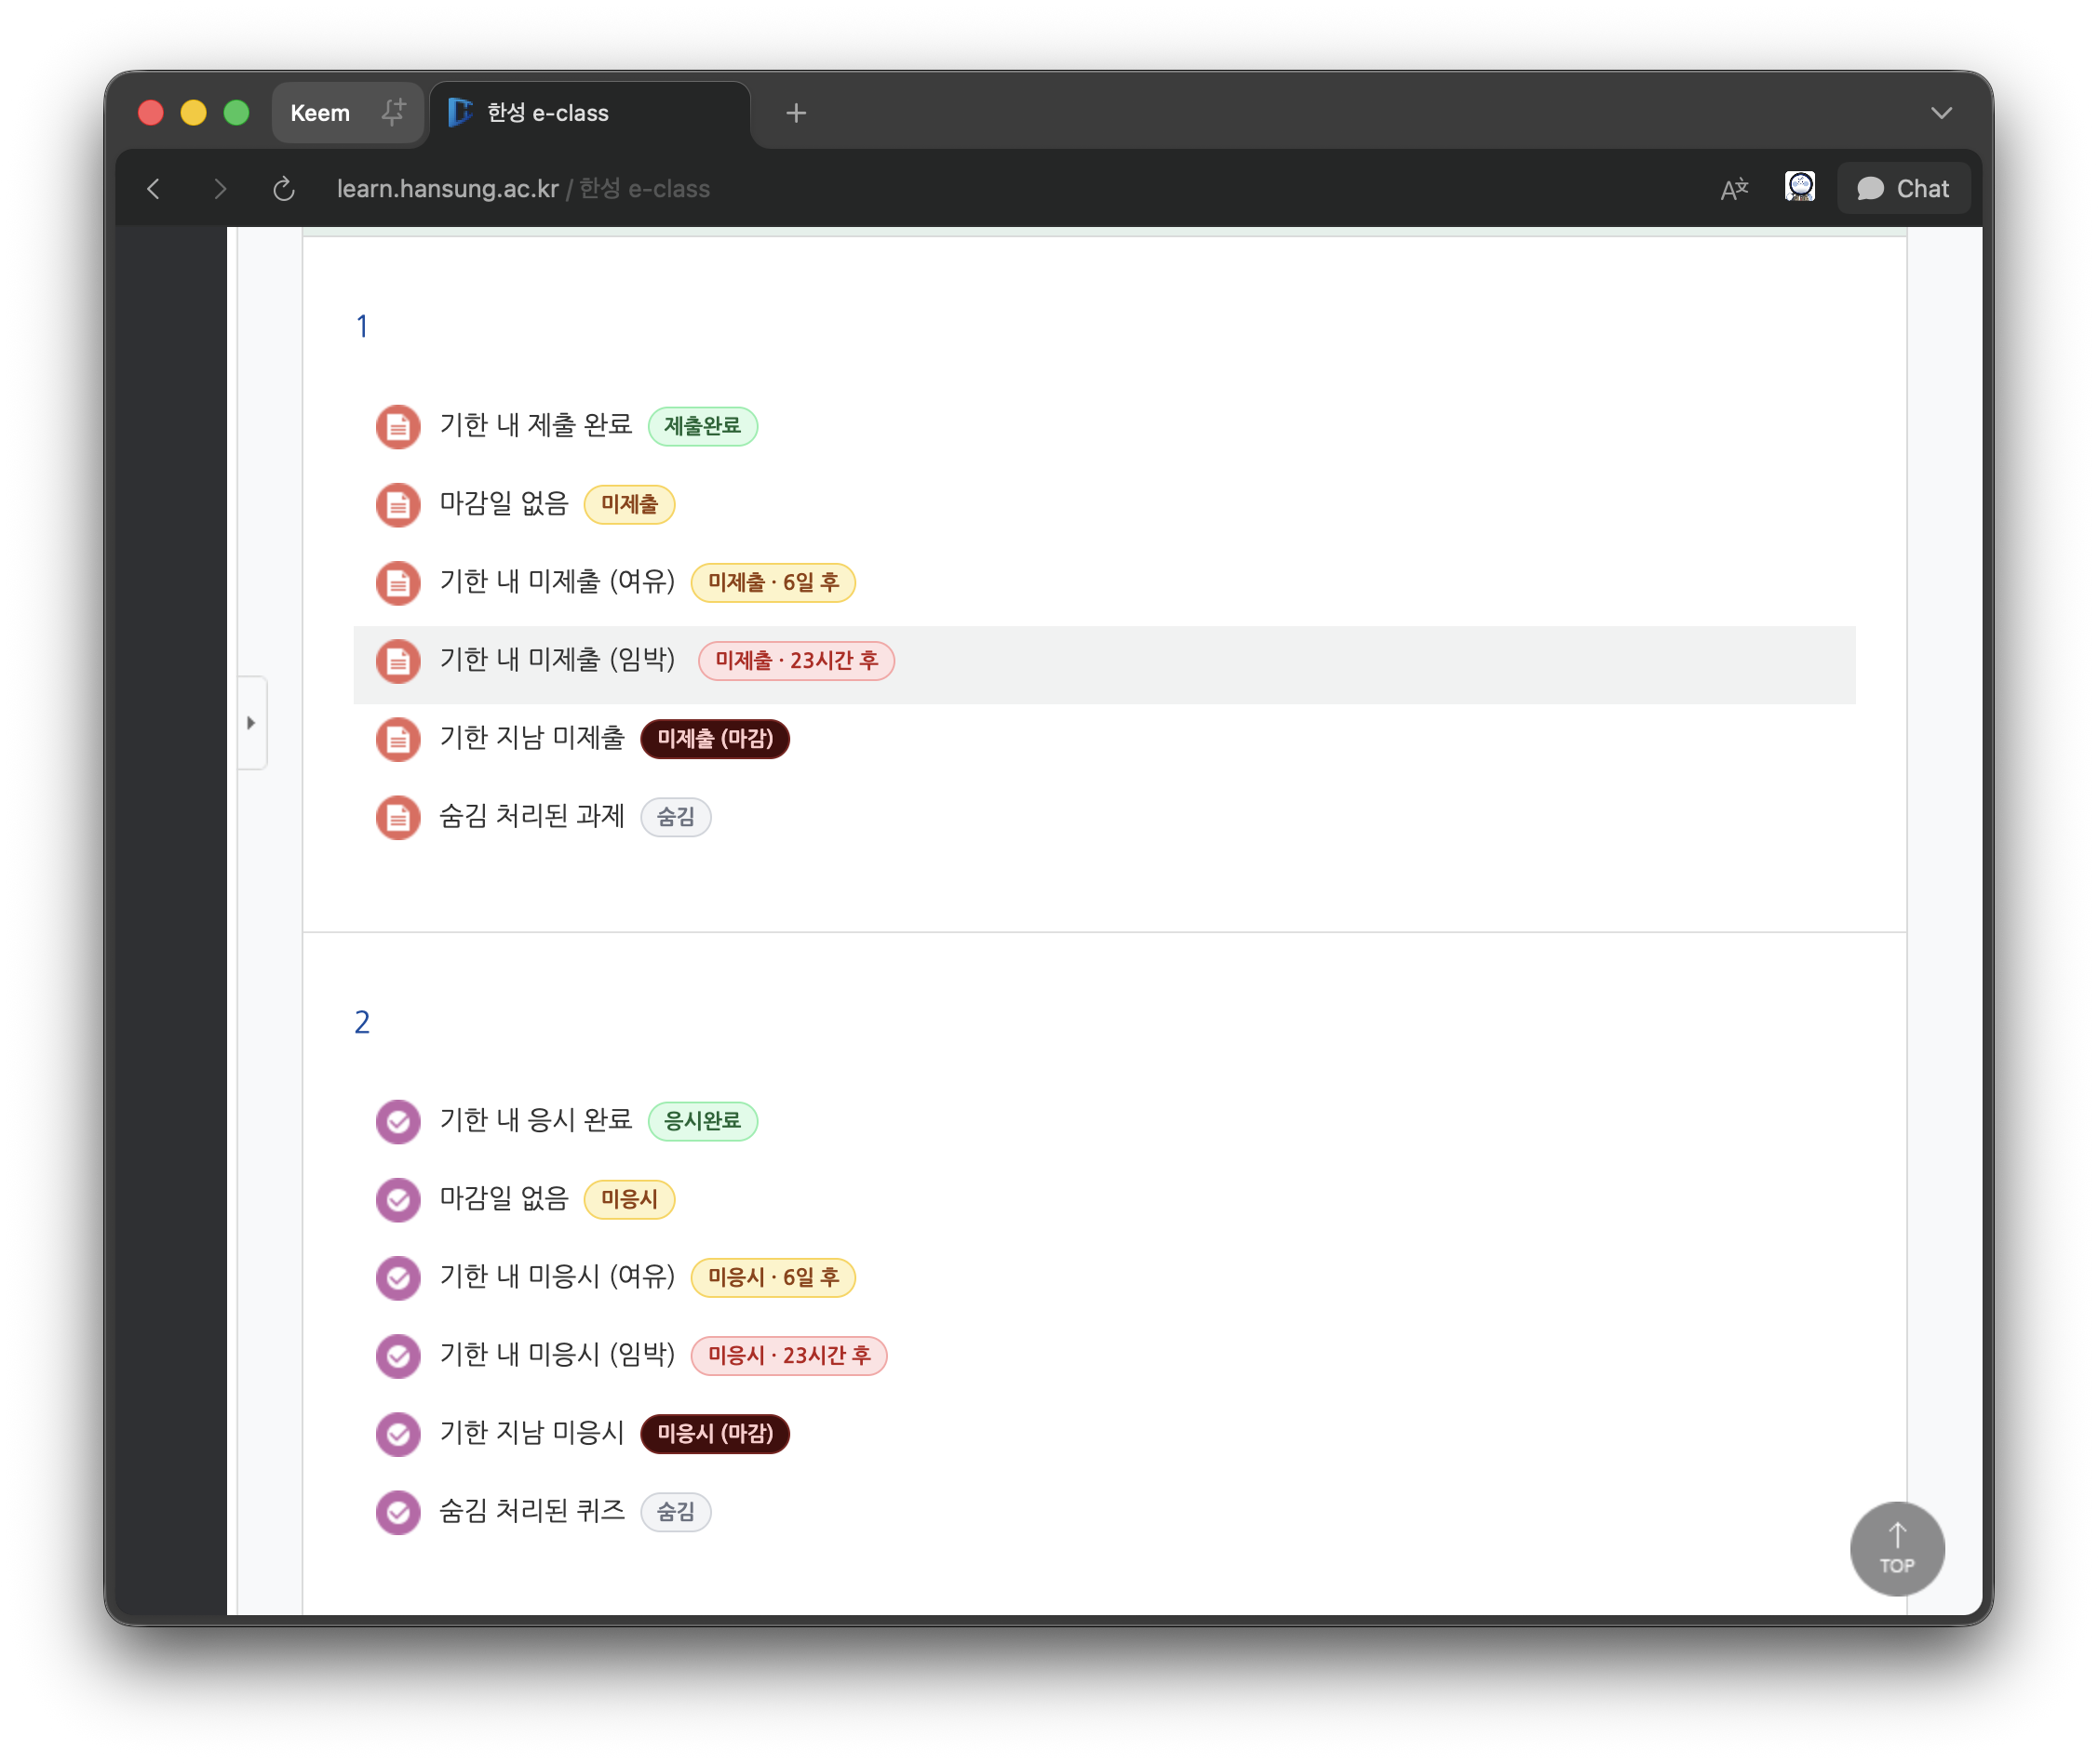Click the quiz checkmark icon beside 기한 내 응시 완료
This screenshot has height=1764, width=2098.
398,1122
